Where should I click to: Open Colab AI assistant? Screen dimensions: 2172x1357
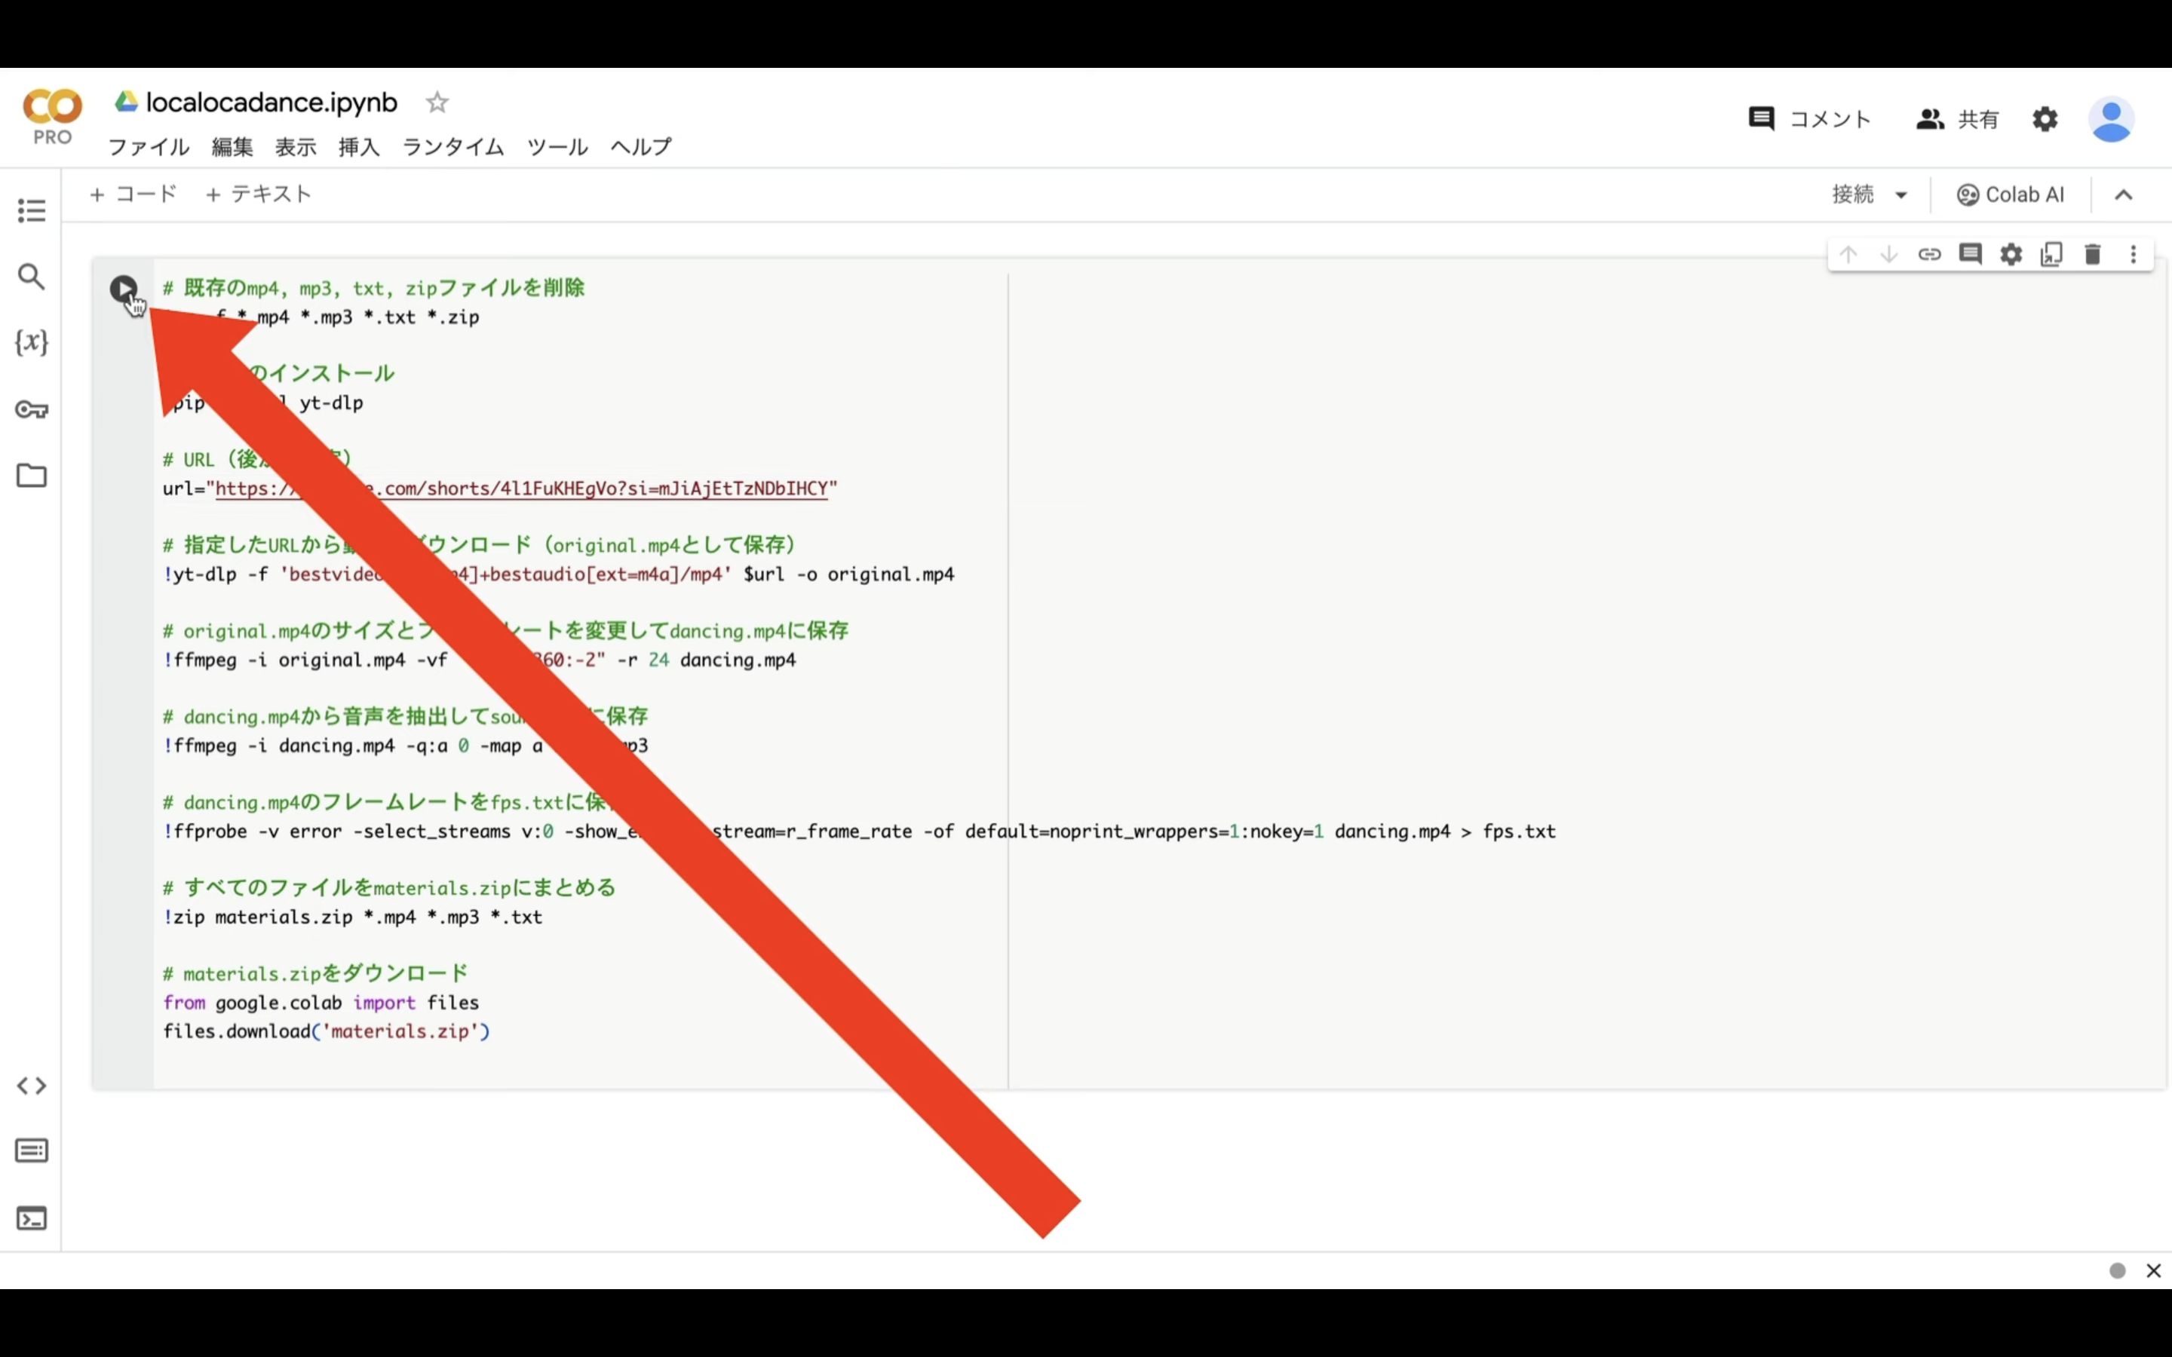pyautogui.click(x=2011, y=195)
